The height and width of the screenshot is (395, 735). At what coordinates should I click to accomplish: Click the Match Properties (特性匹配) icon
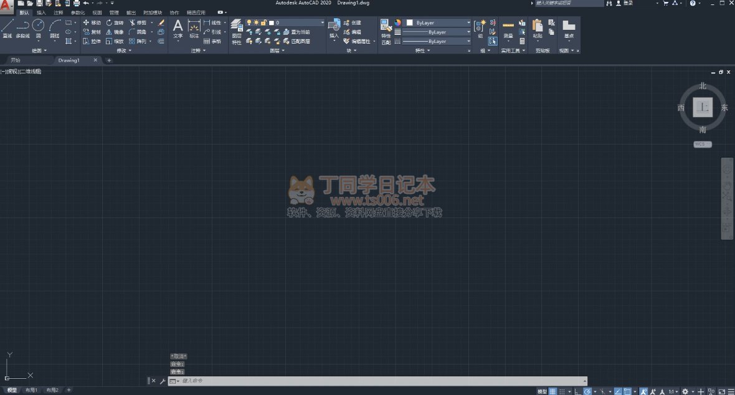[386, 31]
